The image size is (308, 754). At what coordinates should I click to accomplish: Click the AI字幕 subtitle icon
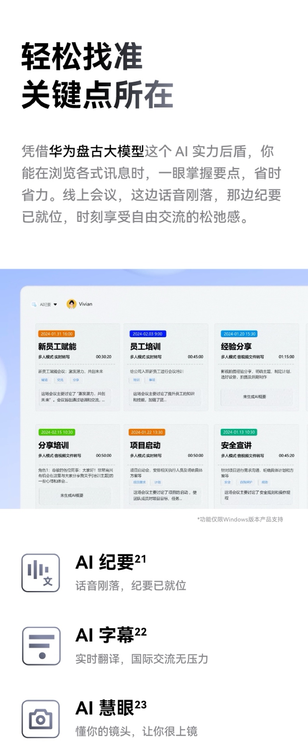[41, 646]
